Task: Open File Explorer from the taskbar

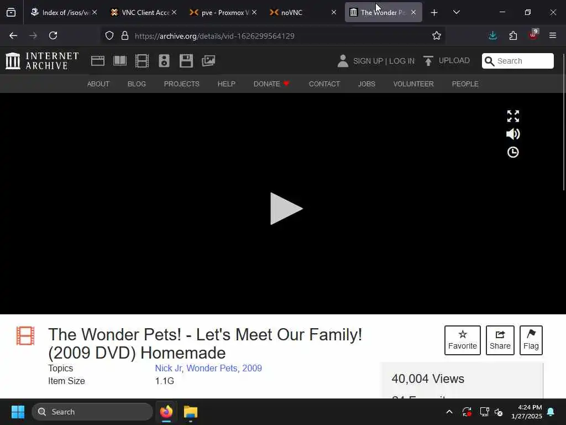Action: 190,412
